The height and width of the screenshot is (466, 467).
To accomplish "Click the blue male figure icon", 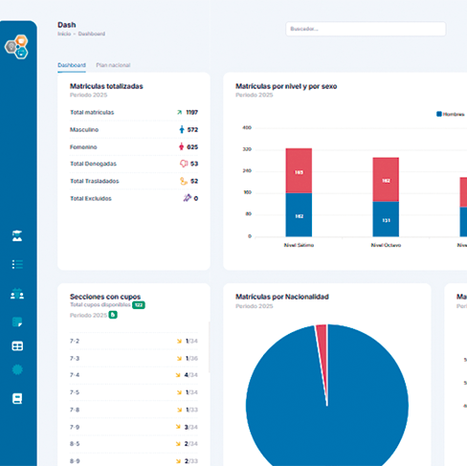I will point(182,129).
